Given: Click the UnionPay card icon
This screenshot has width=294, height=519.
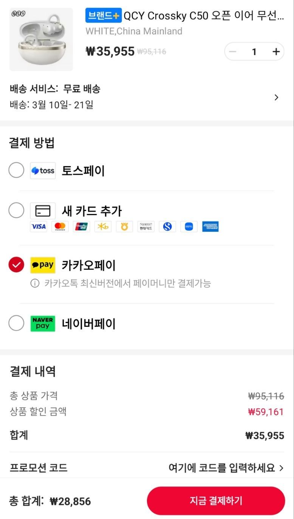Looking at the screenshot, I should [x=82, y=226].
